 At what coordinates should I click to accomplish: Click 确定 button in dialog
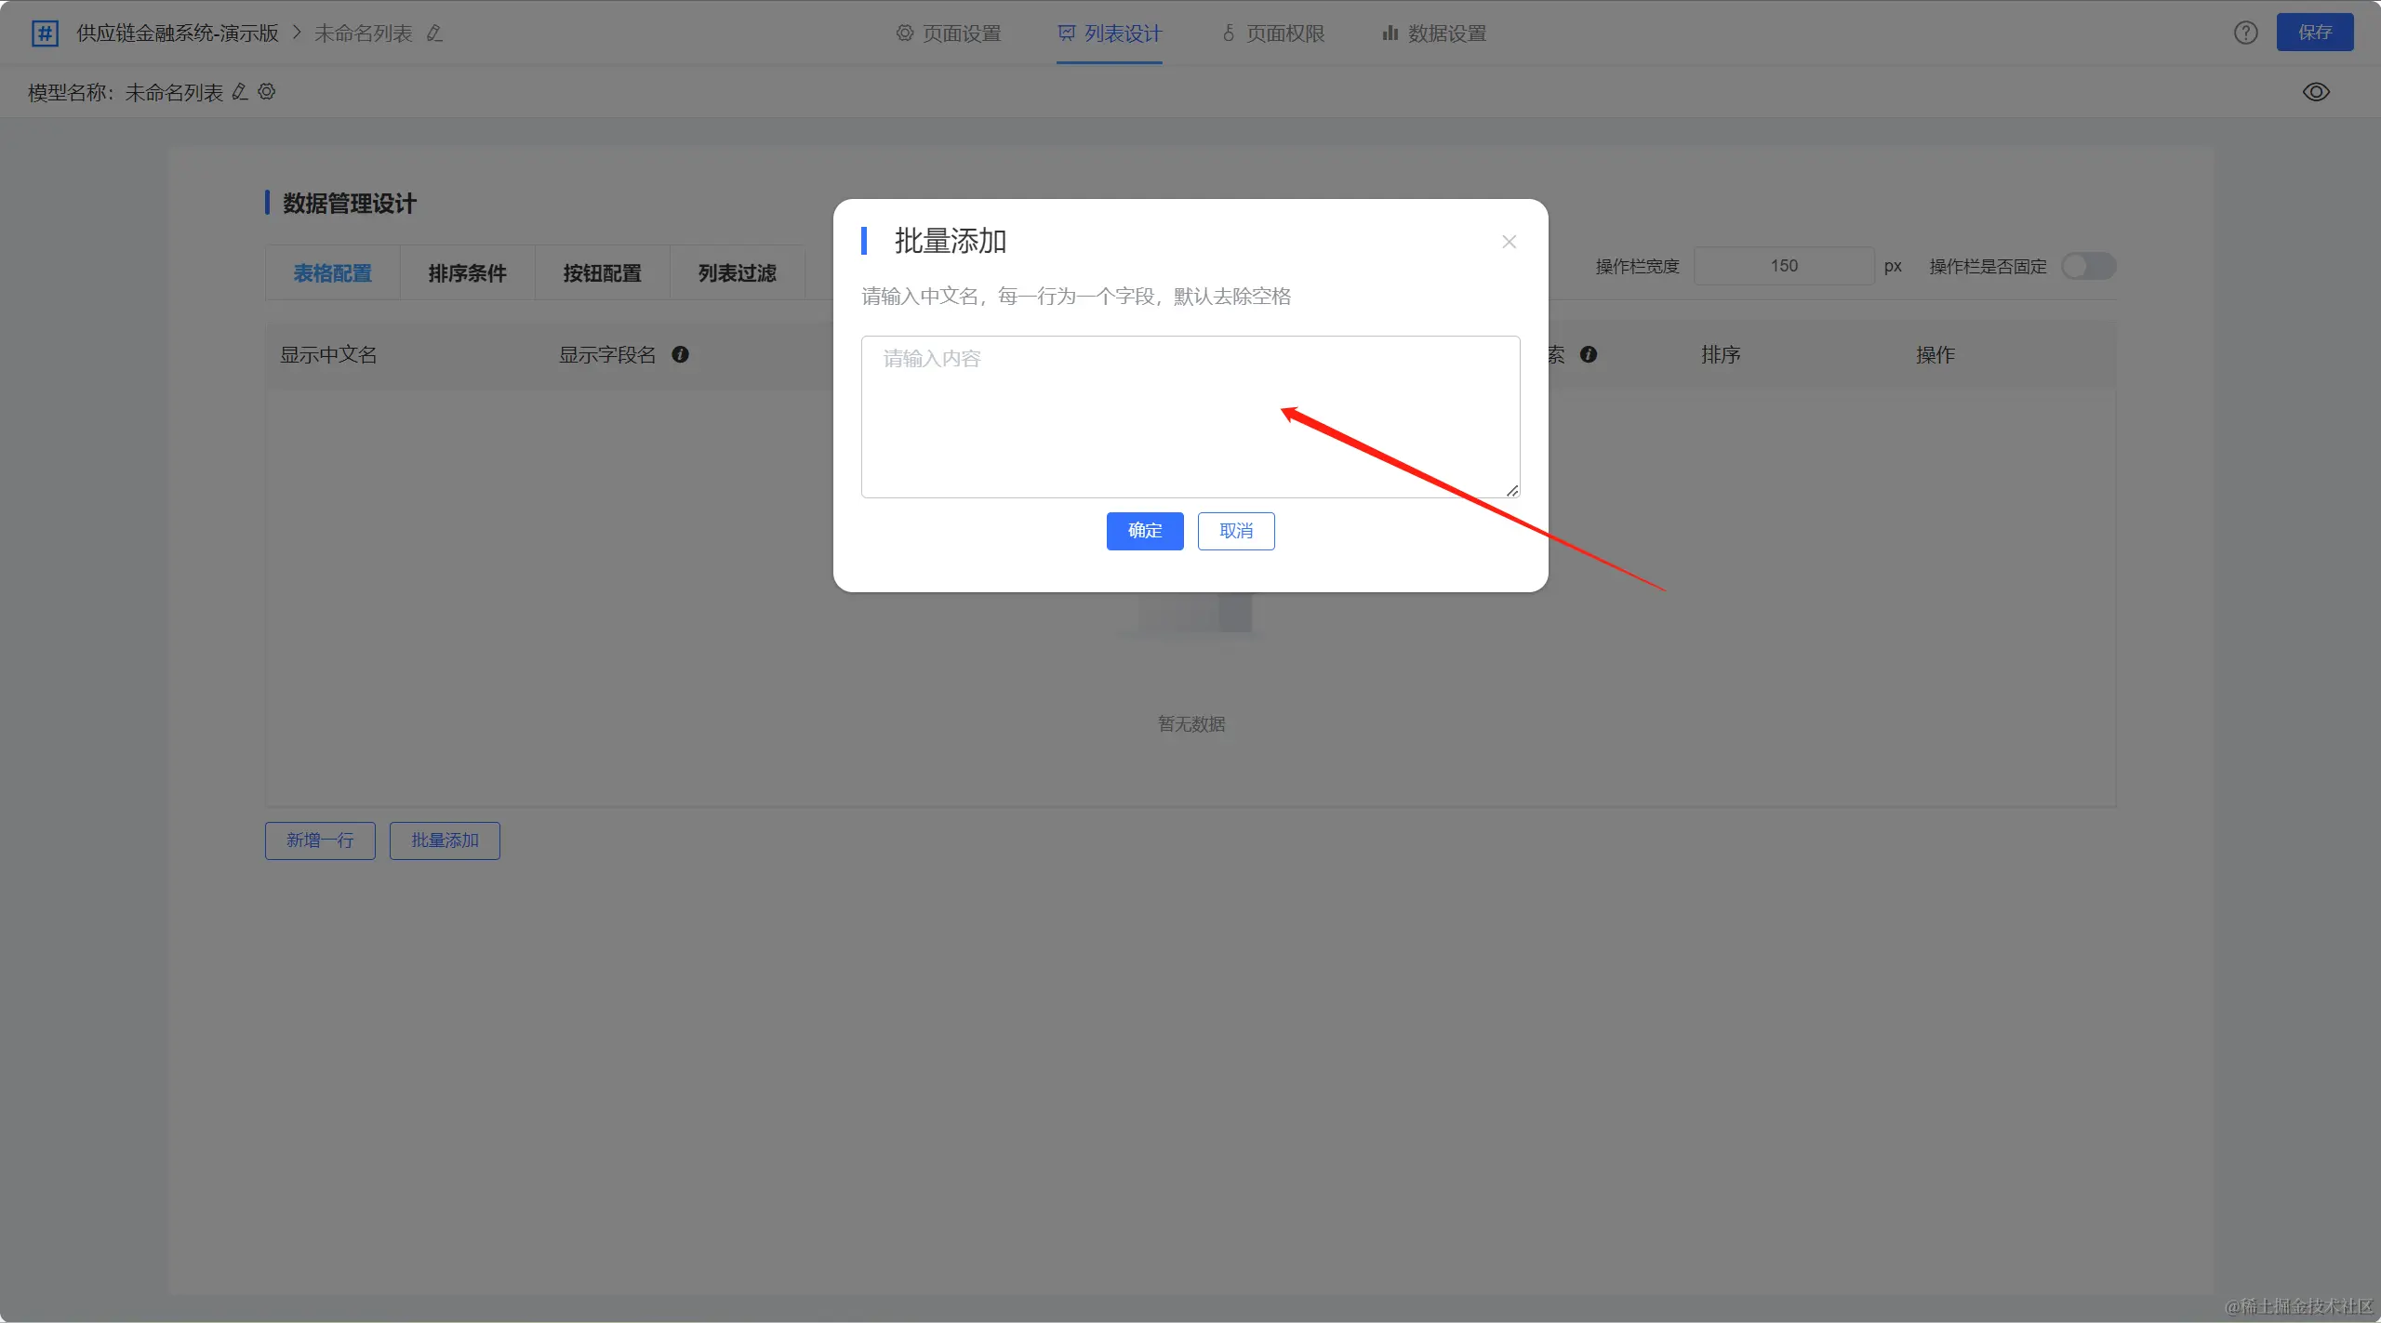(x=1144, y=531)
